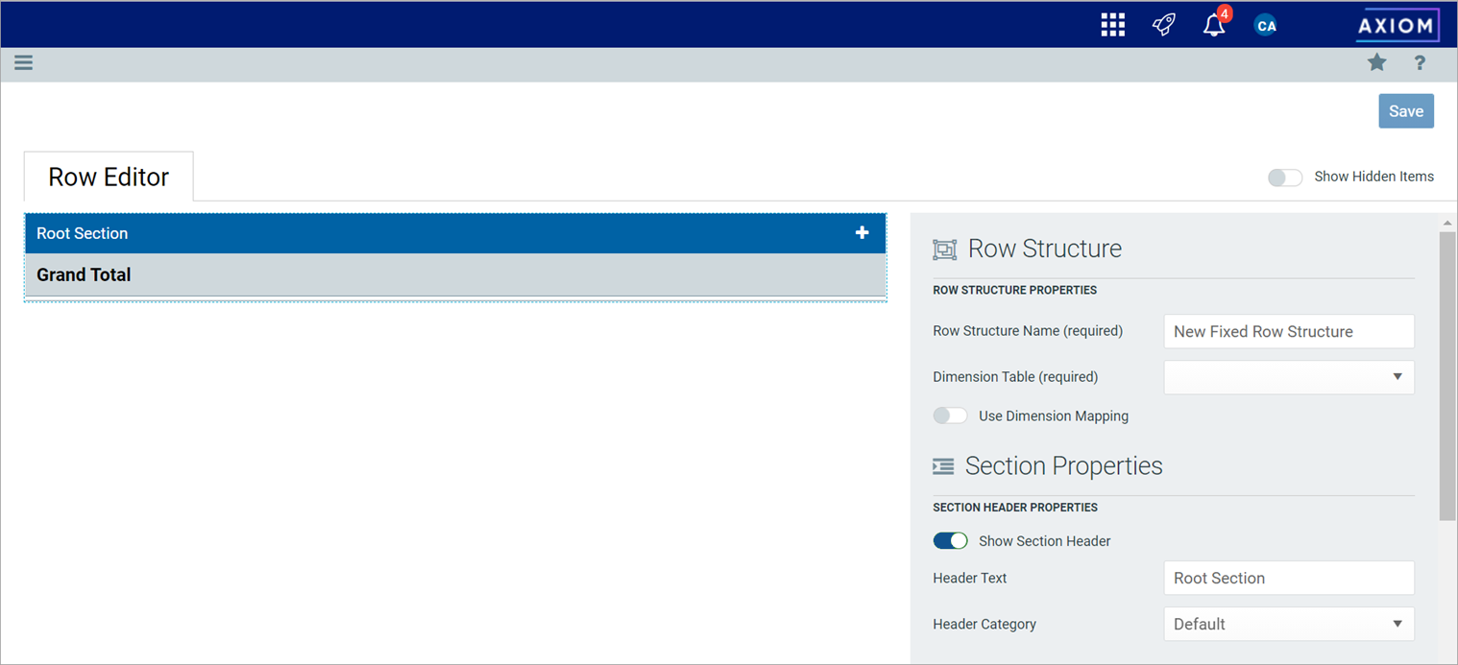The image size is (1458, 665).
Task: Open the CA user profile avatar
Action: point(1266,26)
